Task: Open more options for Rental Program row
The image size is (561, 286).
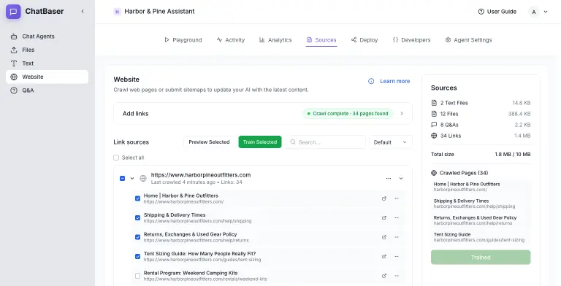Action: 397,276
